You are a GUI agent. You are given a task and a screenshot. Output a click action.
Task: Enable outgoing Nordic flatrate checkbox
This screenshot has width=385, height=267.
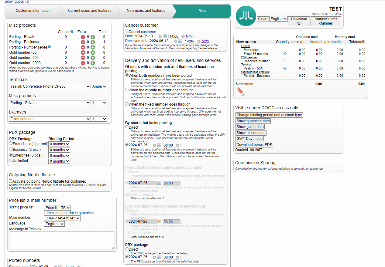[11, 181]
